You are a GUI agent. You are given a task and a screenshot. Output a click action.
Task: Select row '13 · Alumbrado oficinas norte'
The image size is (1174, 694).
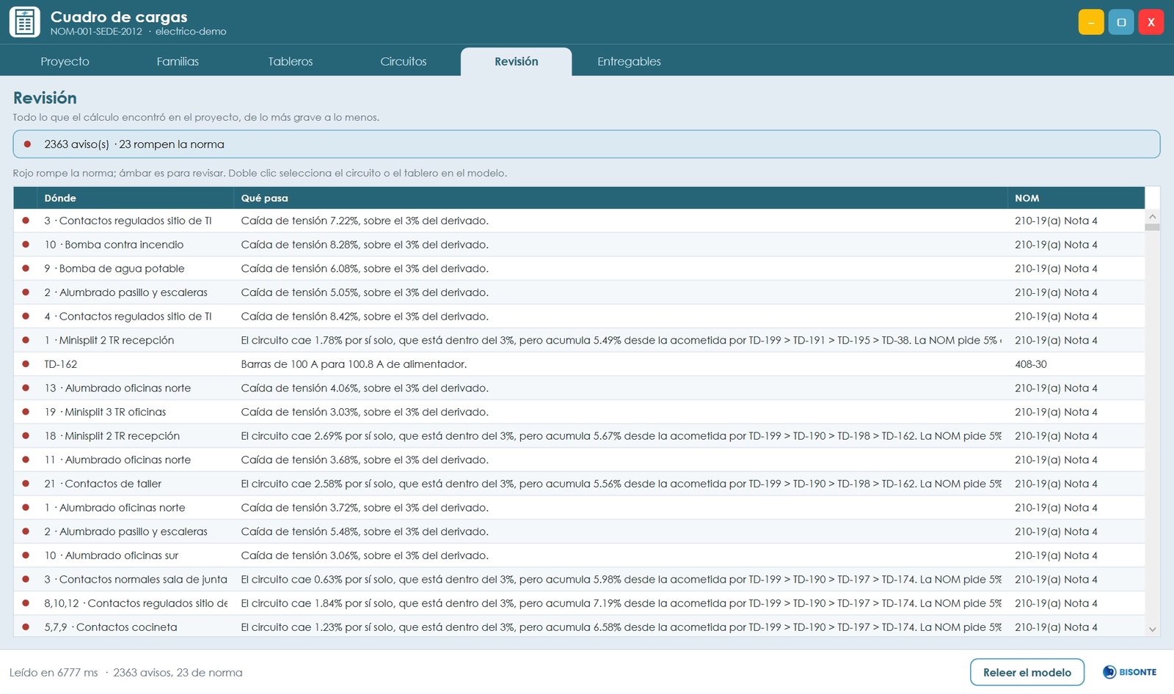[x=579, y=388]
